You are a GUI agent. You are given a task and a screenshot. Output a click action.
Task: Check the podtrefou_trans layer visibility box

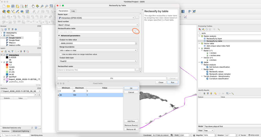(x=4, y=82)
